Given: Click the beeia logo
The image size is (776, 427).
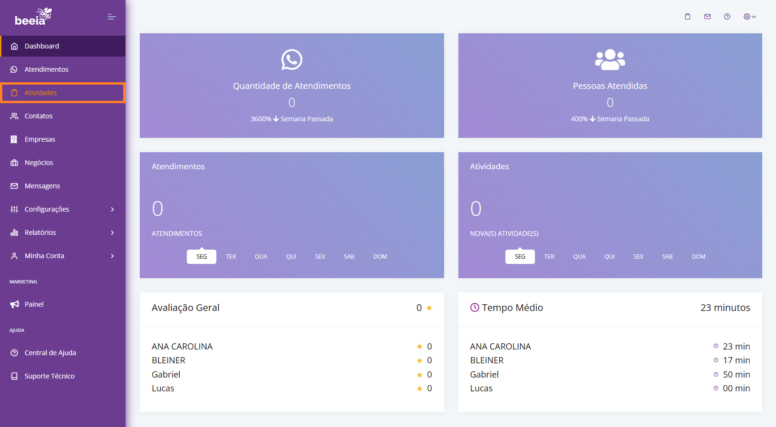Looking at the screenshot, I should (x=33, y=17).
